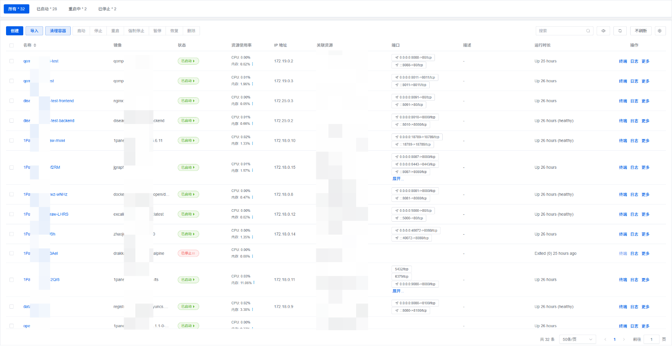Check the row with IP 172.19.0.2
The image size is (672, 350).
(x=12, y=61)
